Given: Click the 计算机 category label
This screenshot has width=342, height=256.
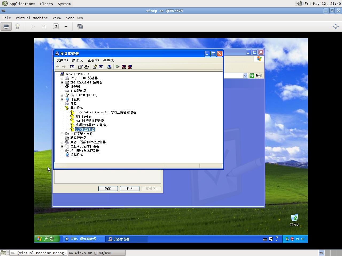Looking at the screenshot, I should coord(75,99).
